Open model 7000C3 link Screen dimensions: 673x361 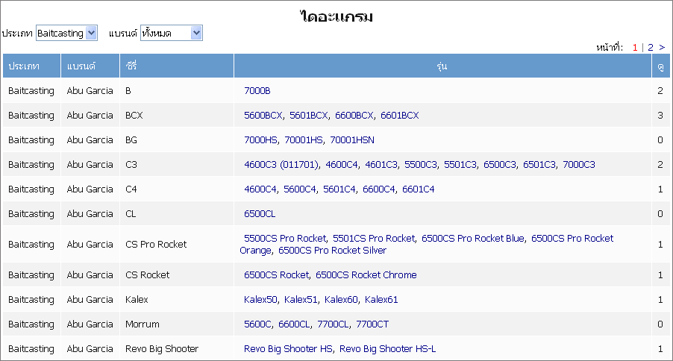click(578, 164)
